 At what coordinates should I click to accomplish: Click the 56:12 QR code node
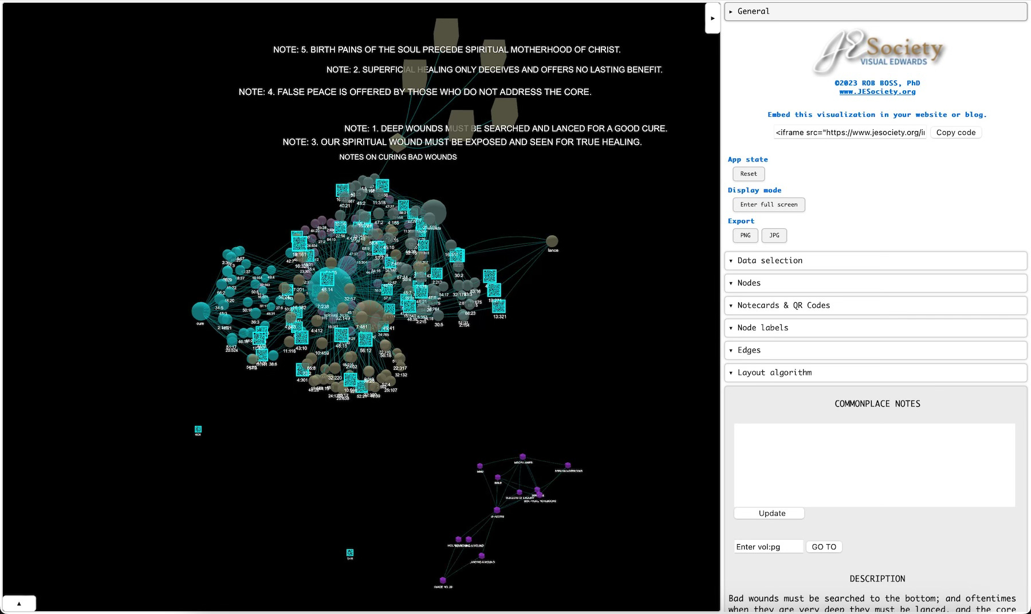(x=365, y=339)
